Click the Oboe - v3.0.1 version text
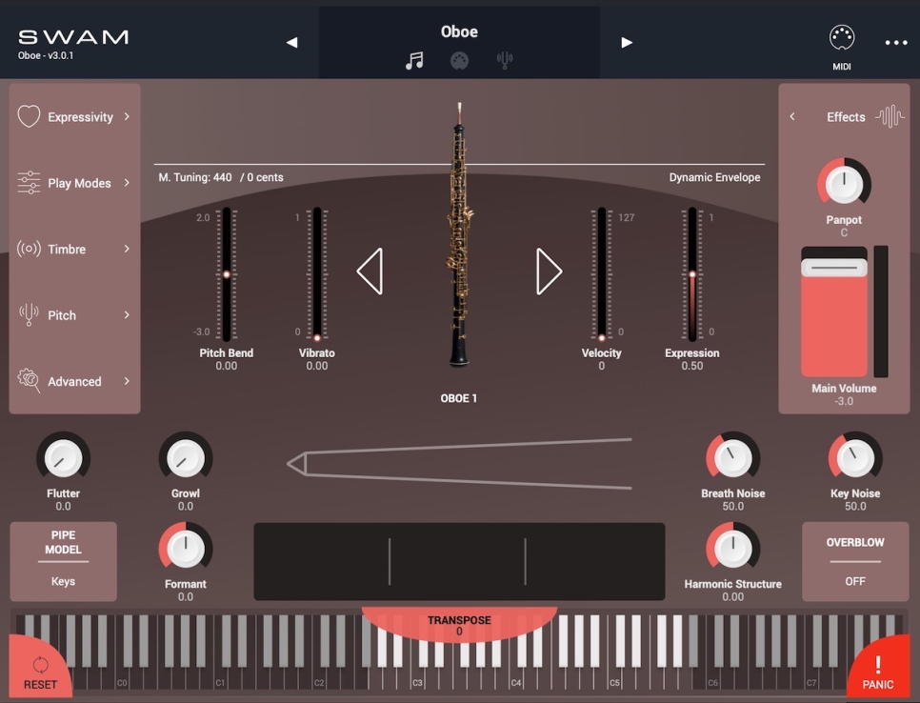The image size is (920, 703). coord(46,56)
